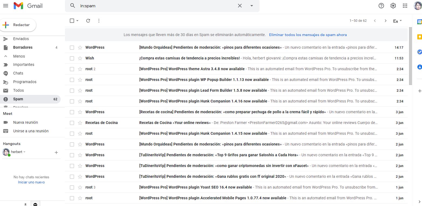Check the box for the Wish email
The height and width of the screenshot is (206, 422).
pos(72,58)
